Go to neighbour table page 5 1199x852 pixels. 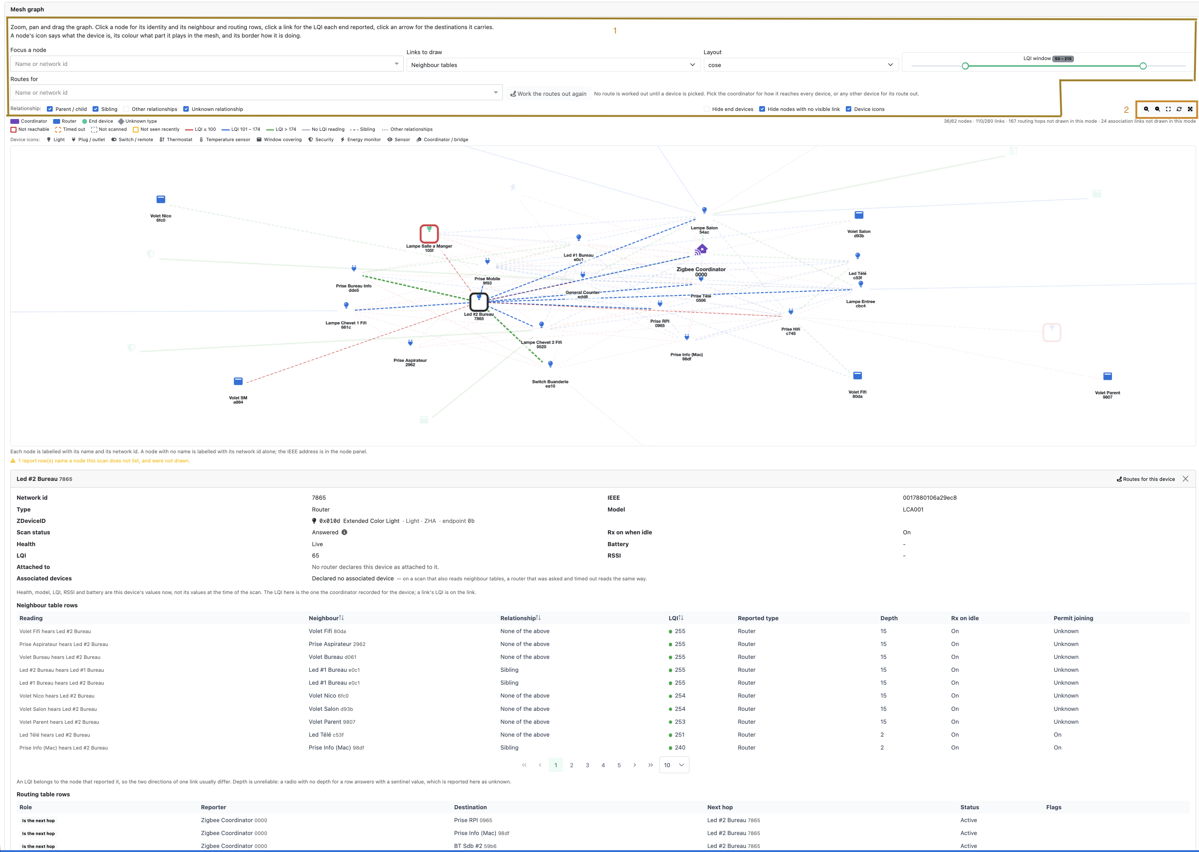(x=619, y=765)
